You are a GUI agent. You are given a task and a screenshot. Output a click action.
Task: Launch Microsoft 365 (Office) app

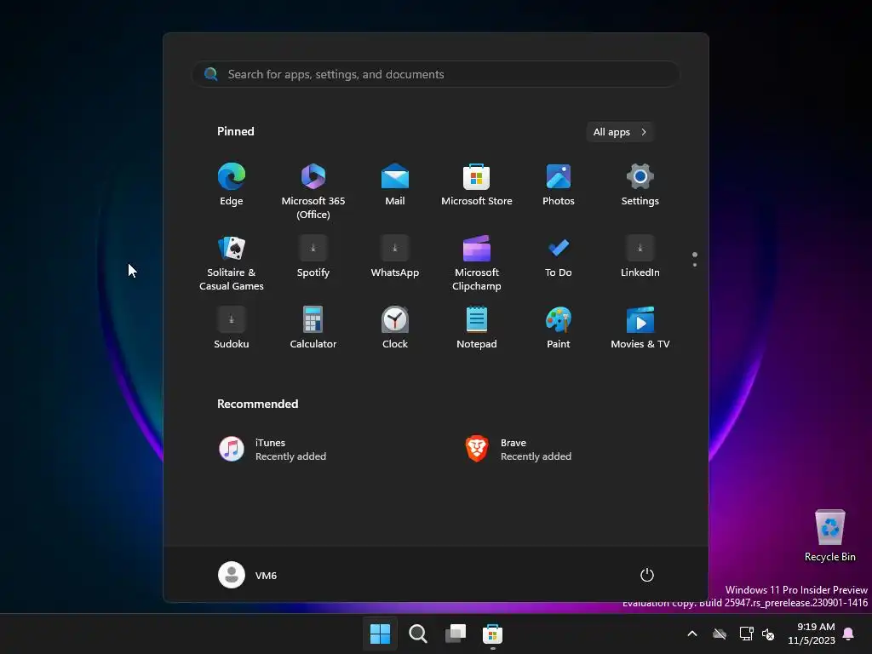(313, 191)
